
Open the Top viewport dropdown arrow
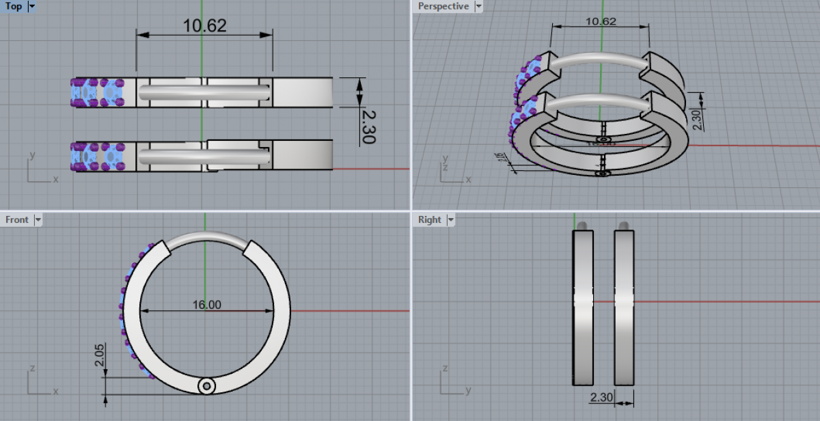pos(31,6)
